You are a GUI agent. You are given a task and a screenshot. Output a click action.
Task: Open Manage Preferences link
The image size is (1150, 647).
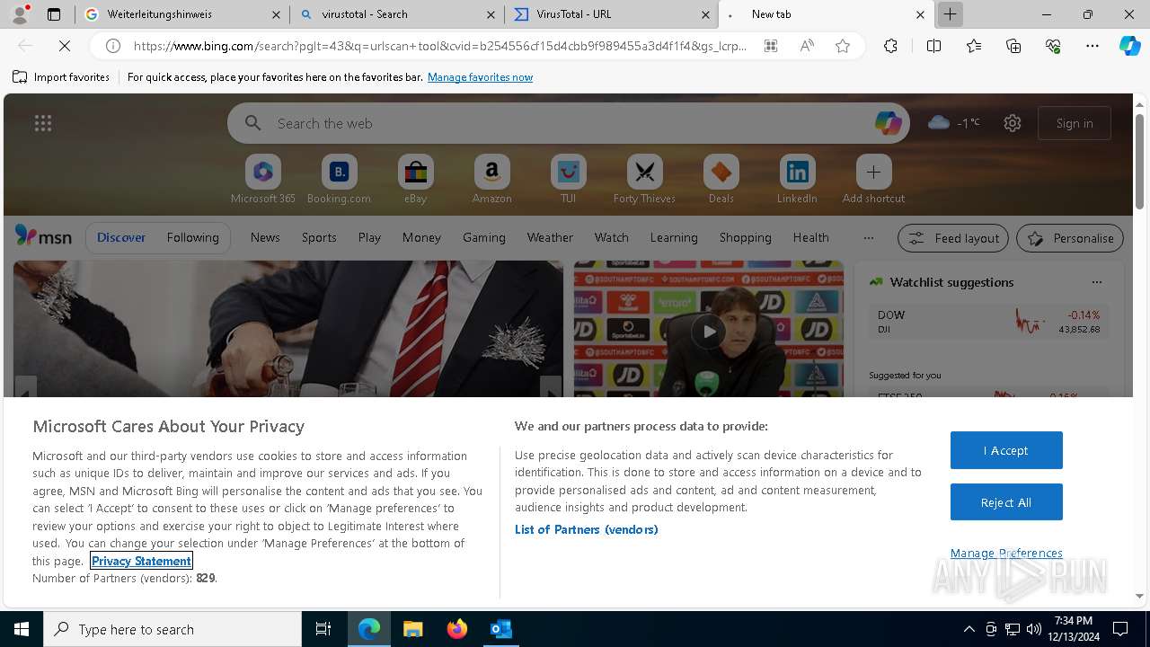(x=1006, y=553)
